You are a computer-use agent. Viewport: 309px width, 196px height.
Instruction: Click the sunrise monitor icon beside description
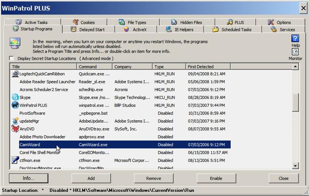pyautogui.click(x=15, y=43)
